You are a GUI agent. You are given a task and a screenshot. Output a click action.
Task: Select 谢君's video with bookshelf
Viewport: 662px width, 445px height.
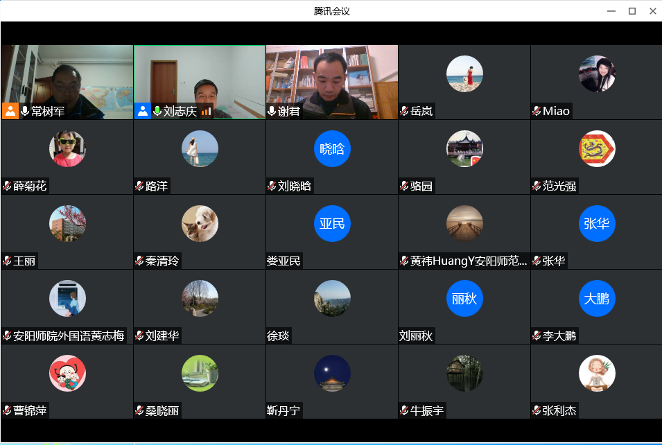[332, 82]
